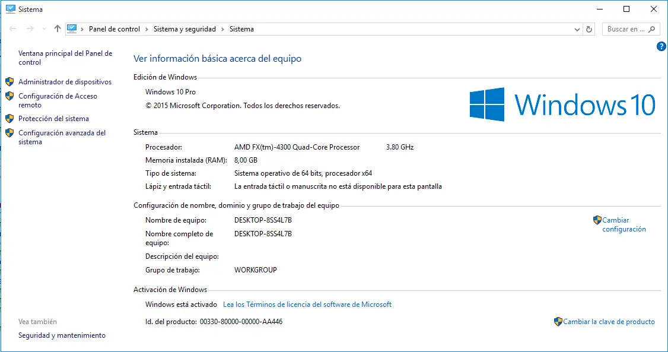This screenshot has width=668, height=352.
Task: Click the computer icon in the address bar
Action: (x=72, y=28)
